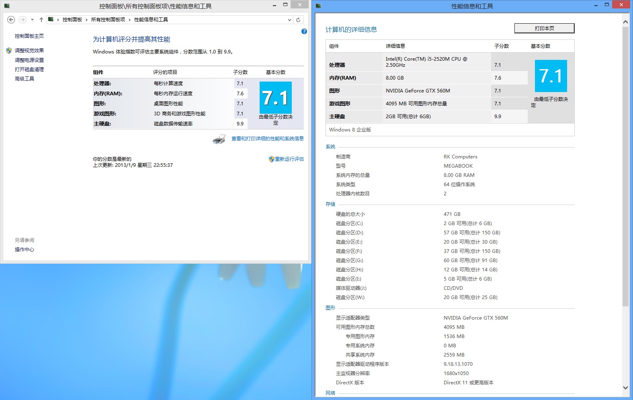633x400 pixels.
Task: Open 操作中心 link under 另请参阅
Action: pyautogui.click(x=25, y=250)
